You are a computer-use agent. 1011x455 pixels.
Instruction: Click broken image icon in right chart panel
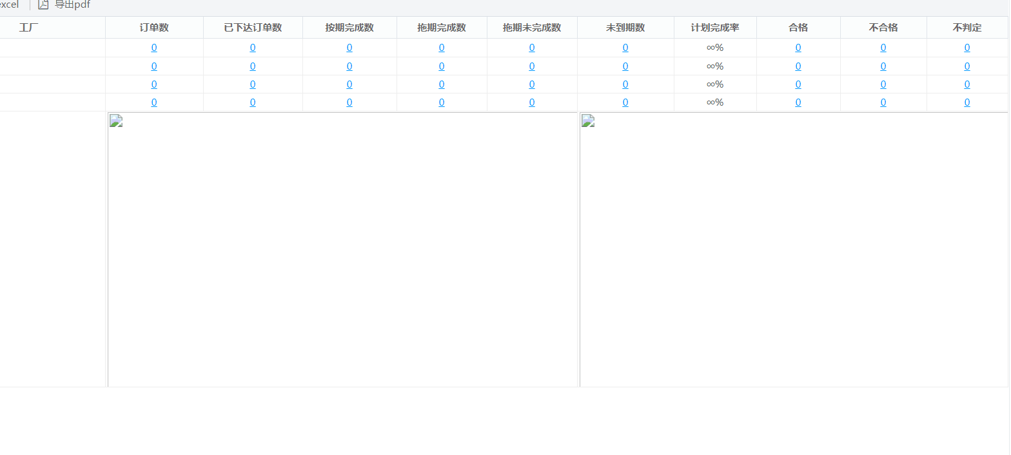click(x=588, y=121)
